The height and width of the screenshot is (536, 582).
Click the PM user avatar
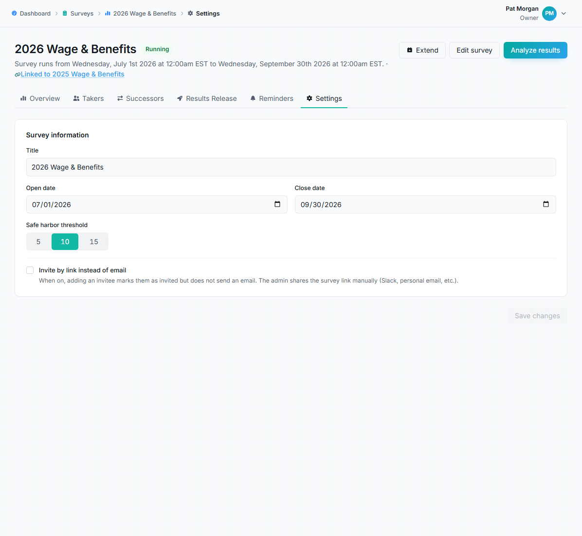click(549, 13)
